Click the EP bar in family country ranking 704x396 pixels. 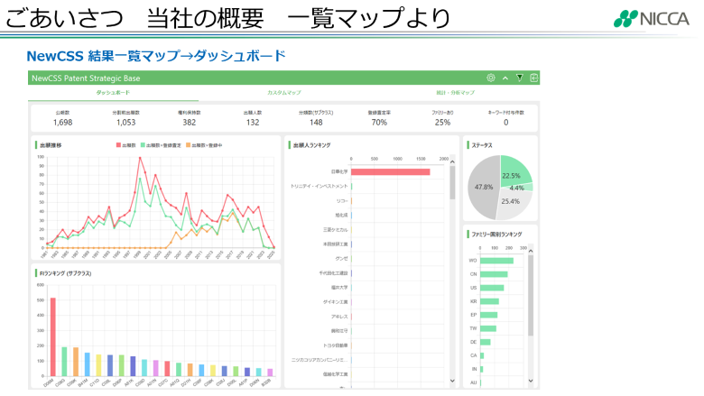click(489, 315)
